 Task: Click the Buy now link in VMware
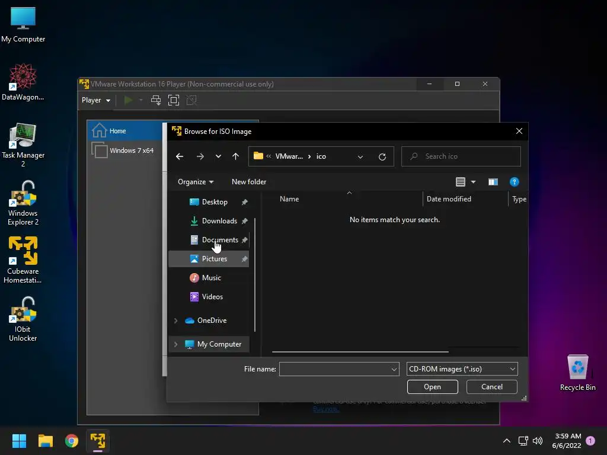pos(325,409)
